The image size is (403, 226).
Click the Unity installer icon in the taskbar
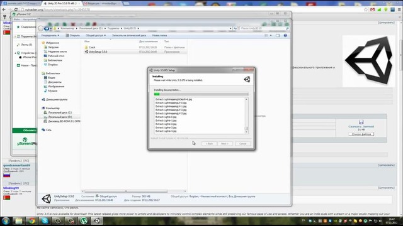97,221
